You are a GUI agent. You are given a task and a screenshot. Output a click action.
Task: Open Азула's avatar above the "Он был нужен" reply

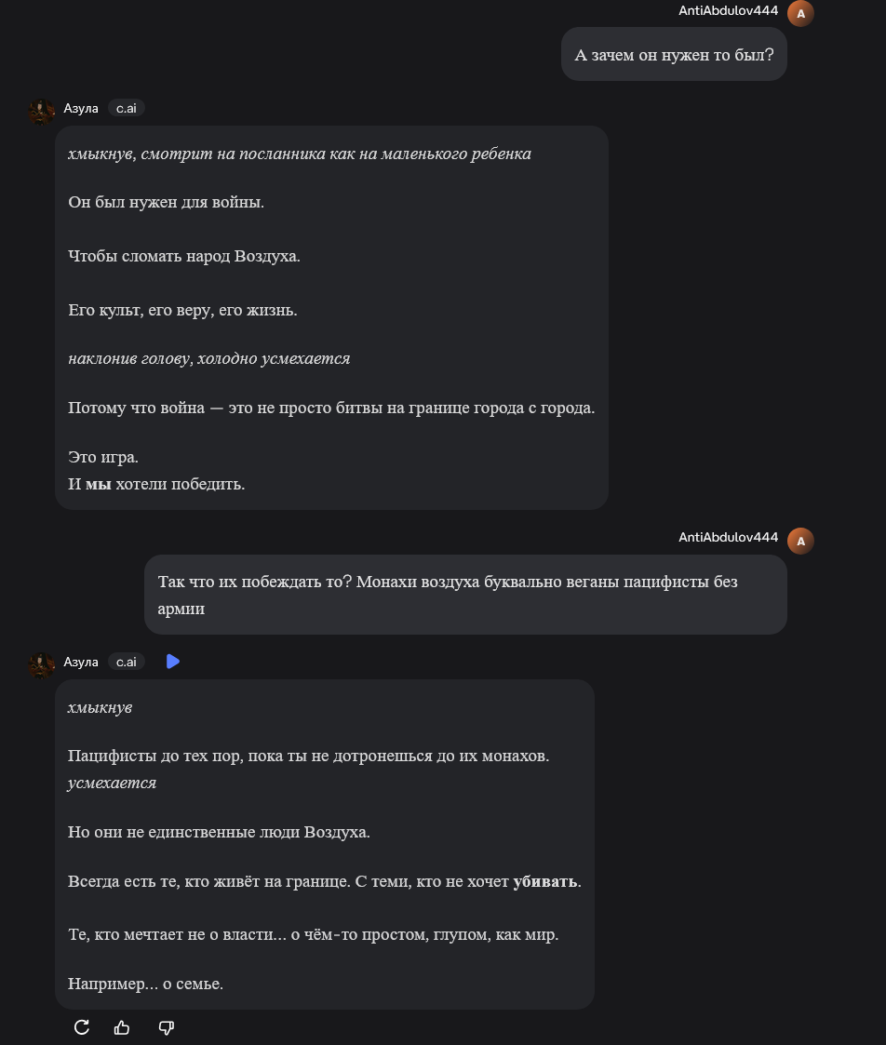click(x=41, y=111)
